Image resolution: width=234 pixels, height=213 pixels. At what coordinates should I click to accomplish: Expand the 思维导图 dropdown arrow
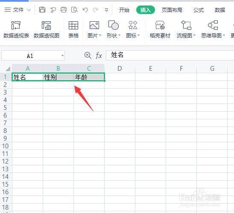coord(224,35)
